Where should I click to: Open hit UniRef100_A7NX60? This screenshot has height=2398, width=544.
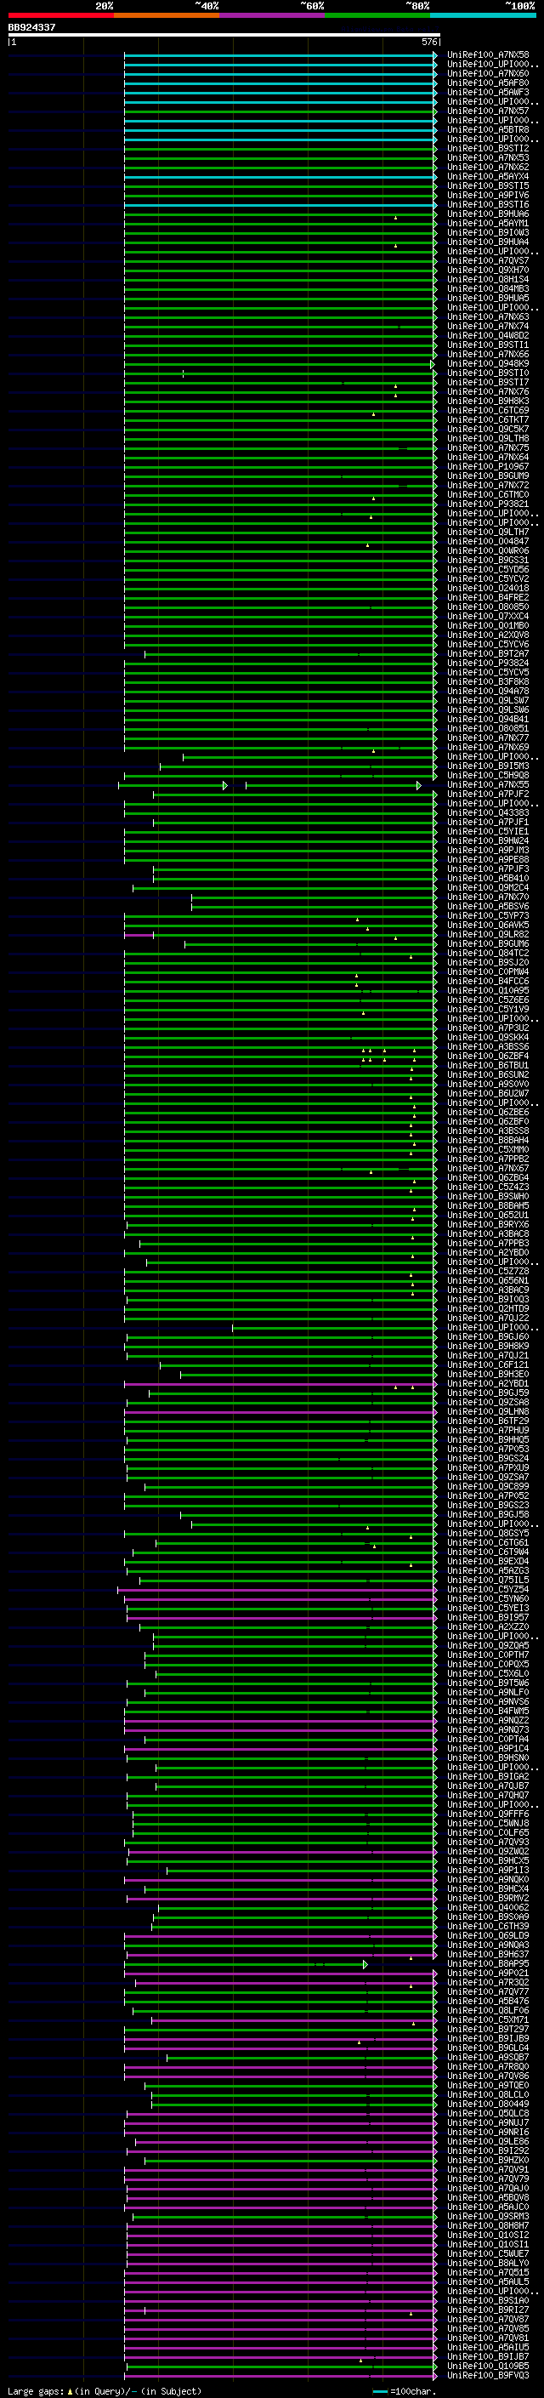[x=488, y=73]
